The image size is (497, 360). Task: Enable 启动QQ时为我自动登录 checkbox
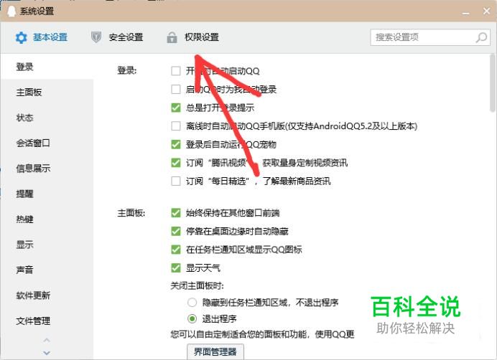(175, 90)
